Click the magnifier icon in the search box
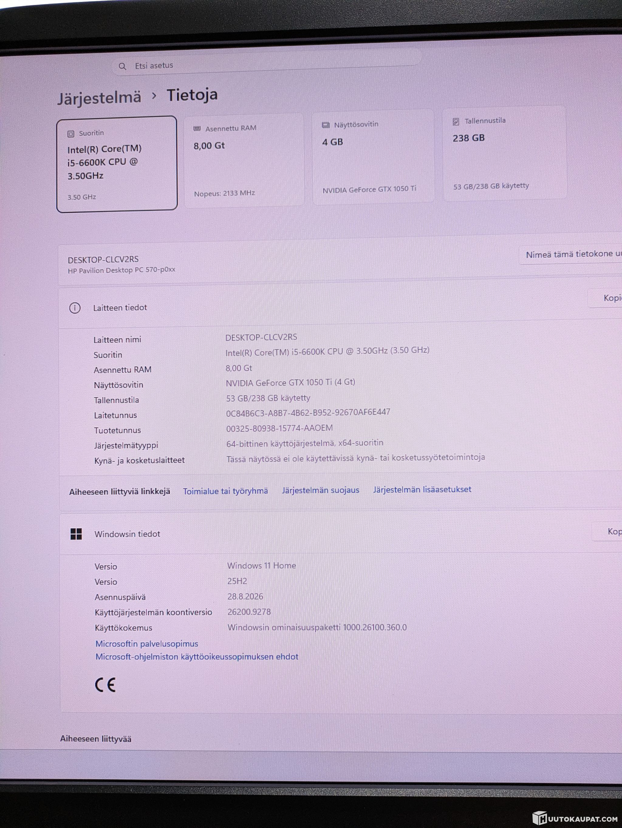This screenshot has height=828, width=622. pyautogui.click(x=122, y=67)
